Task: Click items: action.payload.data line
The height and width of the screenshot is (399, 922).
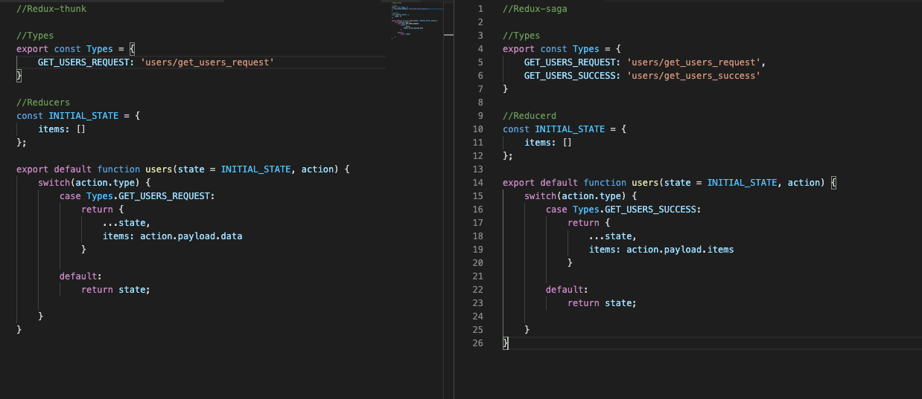Action: click(x=173, y=236)
